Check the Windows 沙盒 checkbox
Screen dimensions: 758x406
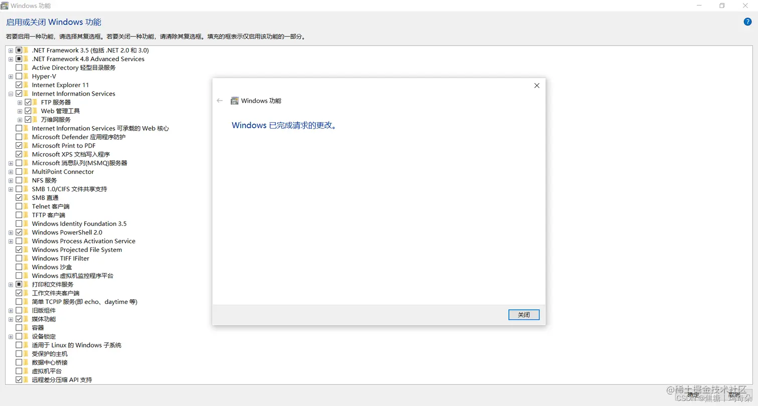19,267
